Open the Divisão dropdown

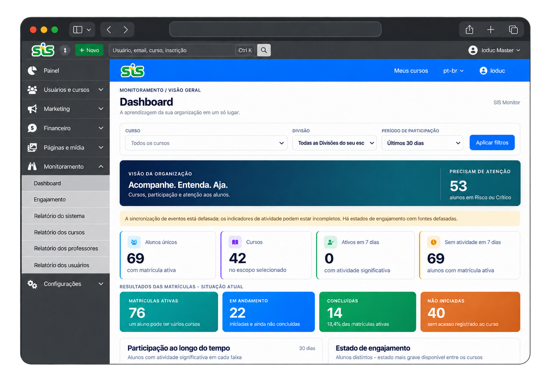click(x=335, y=143)
